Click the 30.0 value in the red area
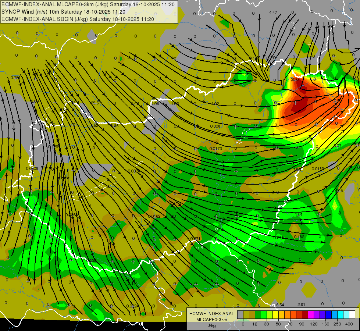Viewport: 360px width, 331px height. coord(295,79)
